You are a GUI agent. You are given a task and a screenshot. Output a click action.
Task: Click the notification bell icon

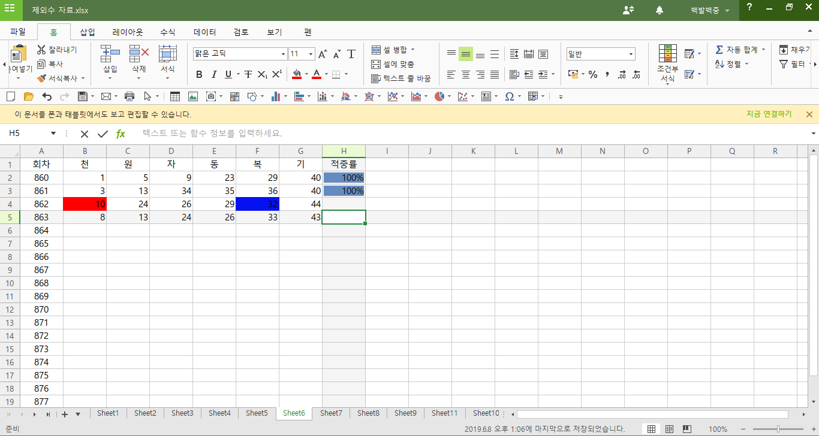coord(660,10)
